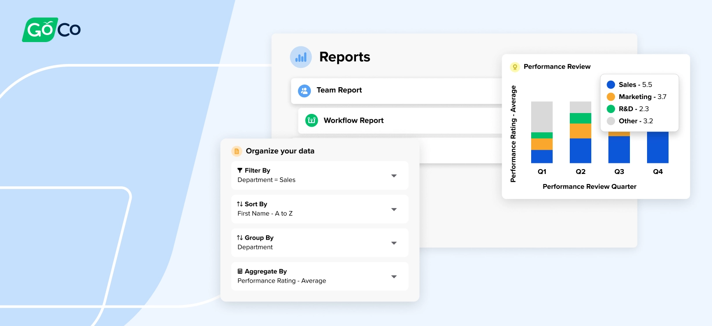Click the "First Name - A to Z" value

coord(265,214)
